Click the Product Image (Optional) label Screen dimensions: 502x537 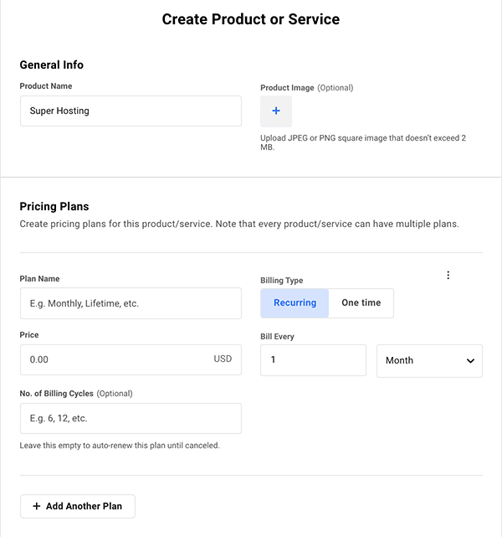307,88
